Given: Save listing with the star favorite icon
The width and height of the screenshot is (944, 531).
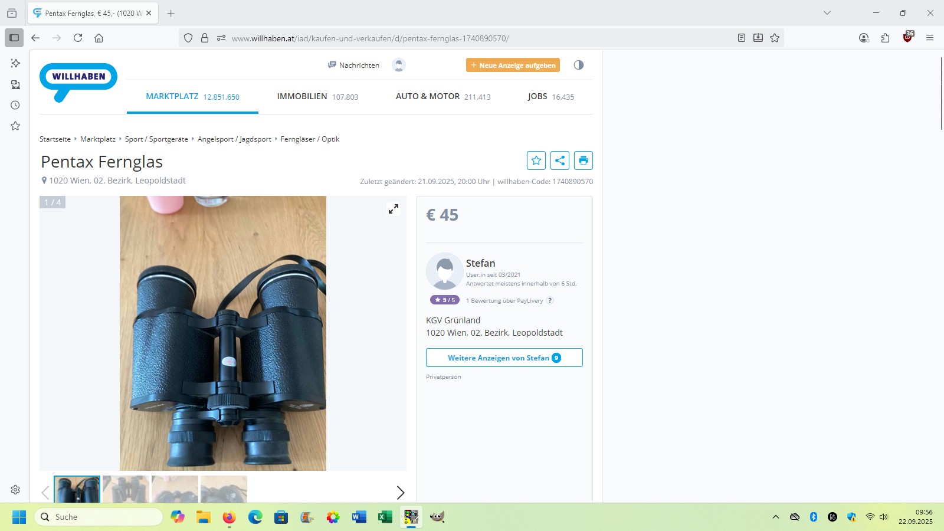Looking at the screenshot, I should pyautogui.click(x=536, y=160).
